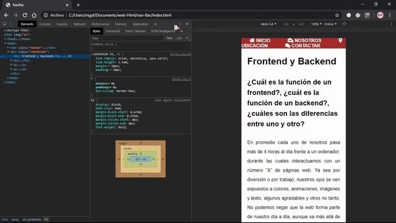The width and height of the screenshot is (396, 223).
Task: Close the NavBar browser tab
Action: (67, 5)
